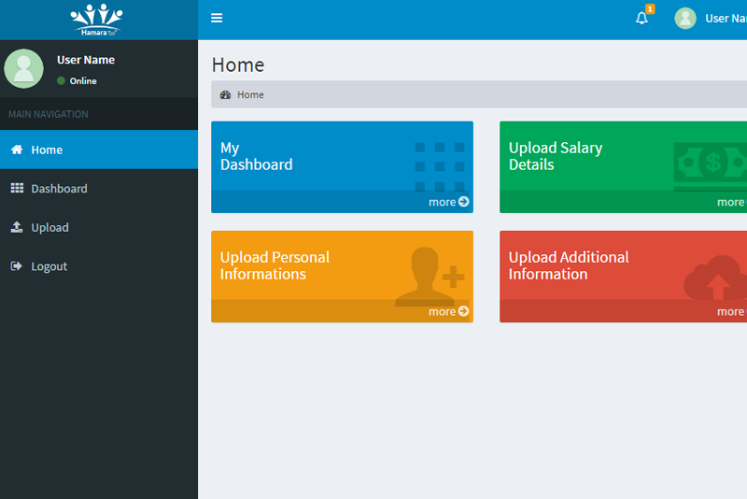747x499 pixels.
Task: Click Logout in the sidebar
Action: click(49, 266)
